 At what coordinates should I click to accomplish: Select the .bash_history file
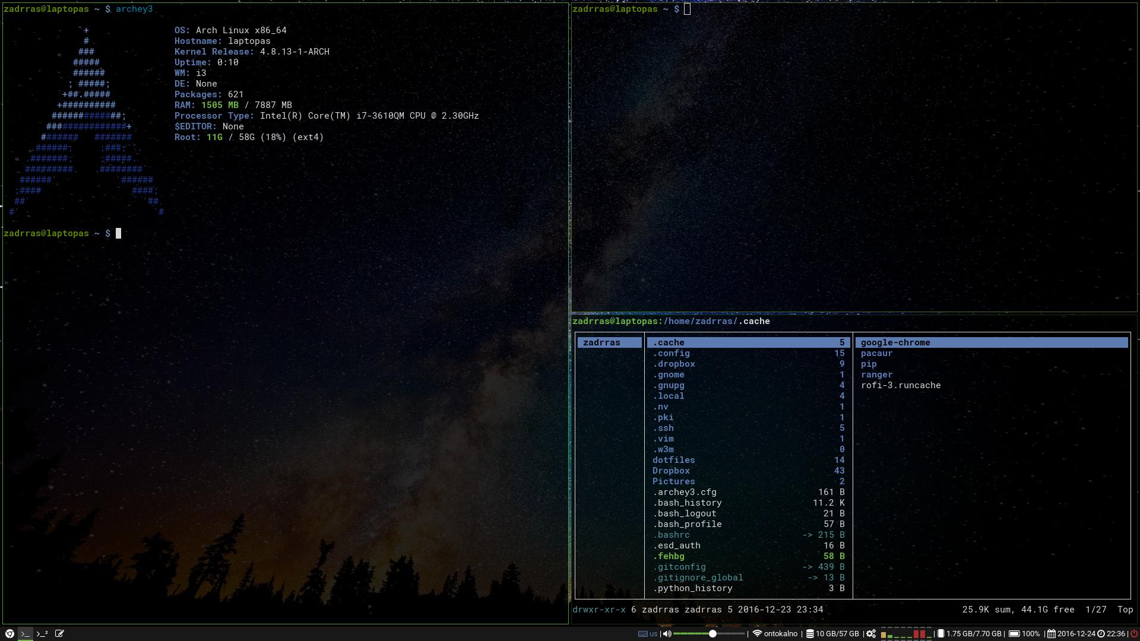point(748,503)
